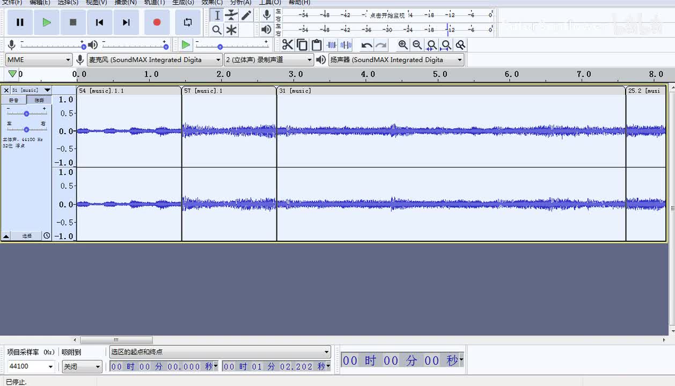
Task: Cut selection with the scissors icon
Action: (288, 45)
